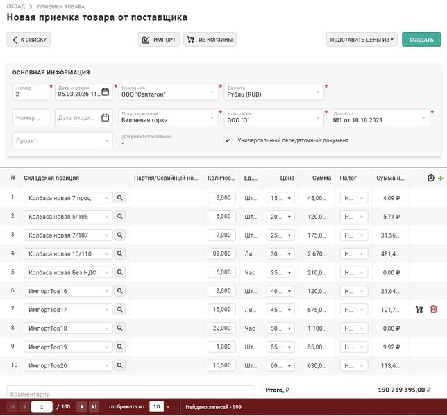Viewport: 447px width, 416px height.
Task: Click Из корзины button
Action: 210,40
